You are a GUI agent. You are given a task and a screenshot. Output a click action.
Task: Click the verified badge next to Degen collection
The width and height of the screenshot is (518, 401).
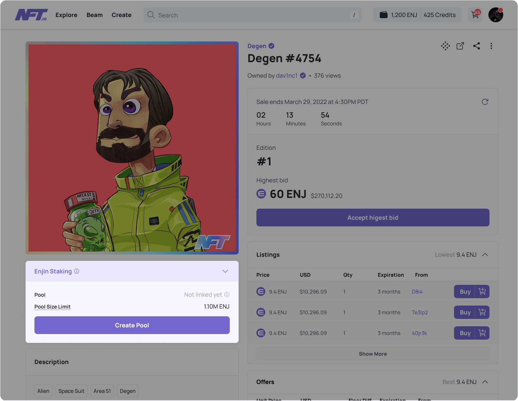pyautogui.click(x=271, y=46)
